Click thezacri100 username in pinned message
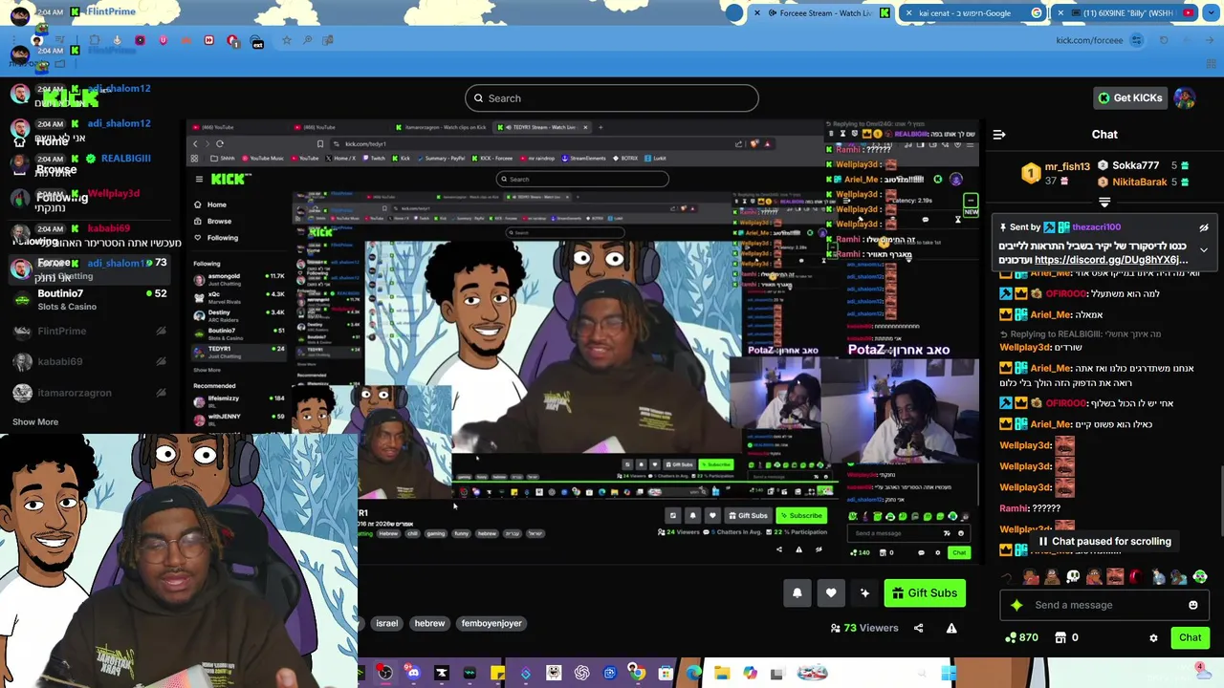Viewport: 1224px width, 688px height. tap(1096, 227)
